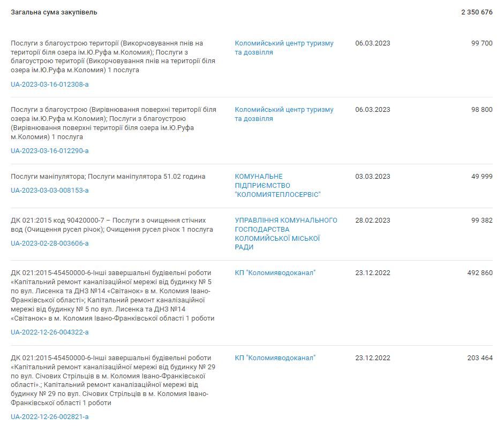
Task: Click the "Загальна сума закупівель" heading
Action: 54,12
